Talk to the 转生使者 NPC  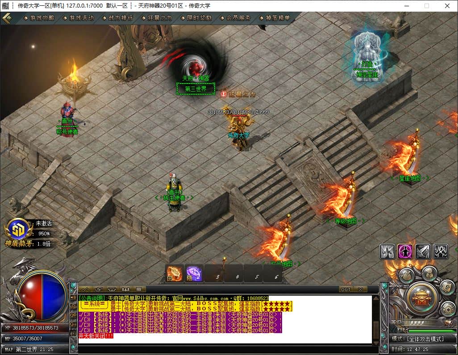click(175, 192)
